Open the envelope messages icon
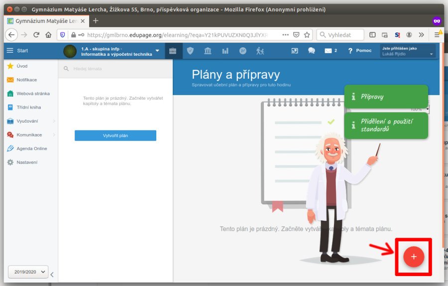This screenshot has height=286, width=448. [328, 51]
